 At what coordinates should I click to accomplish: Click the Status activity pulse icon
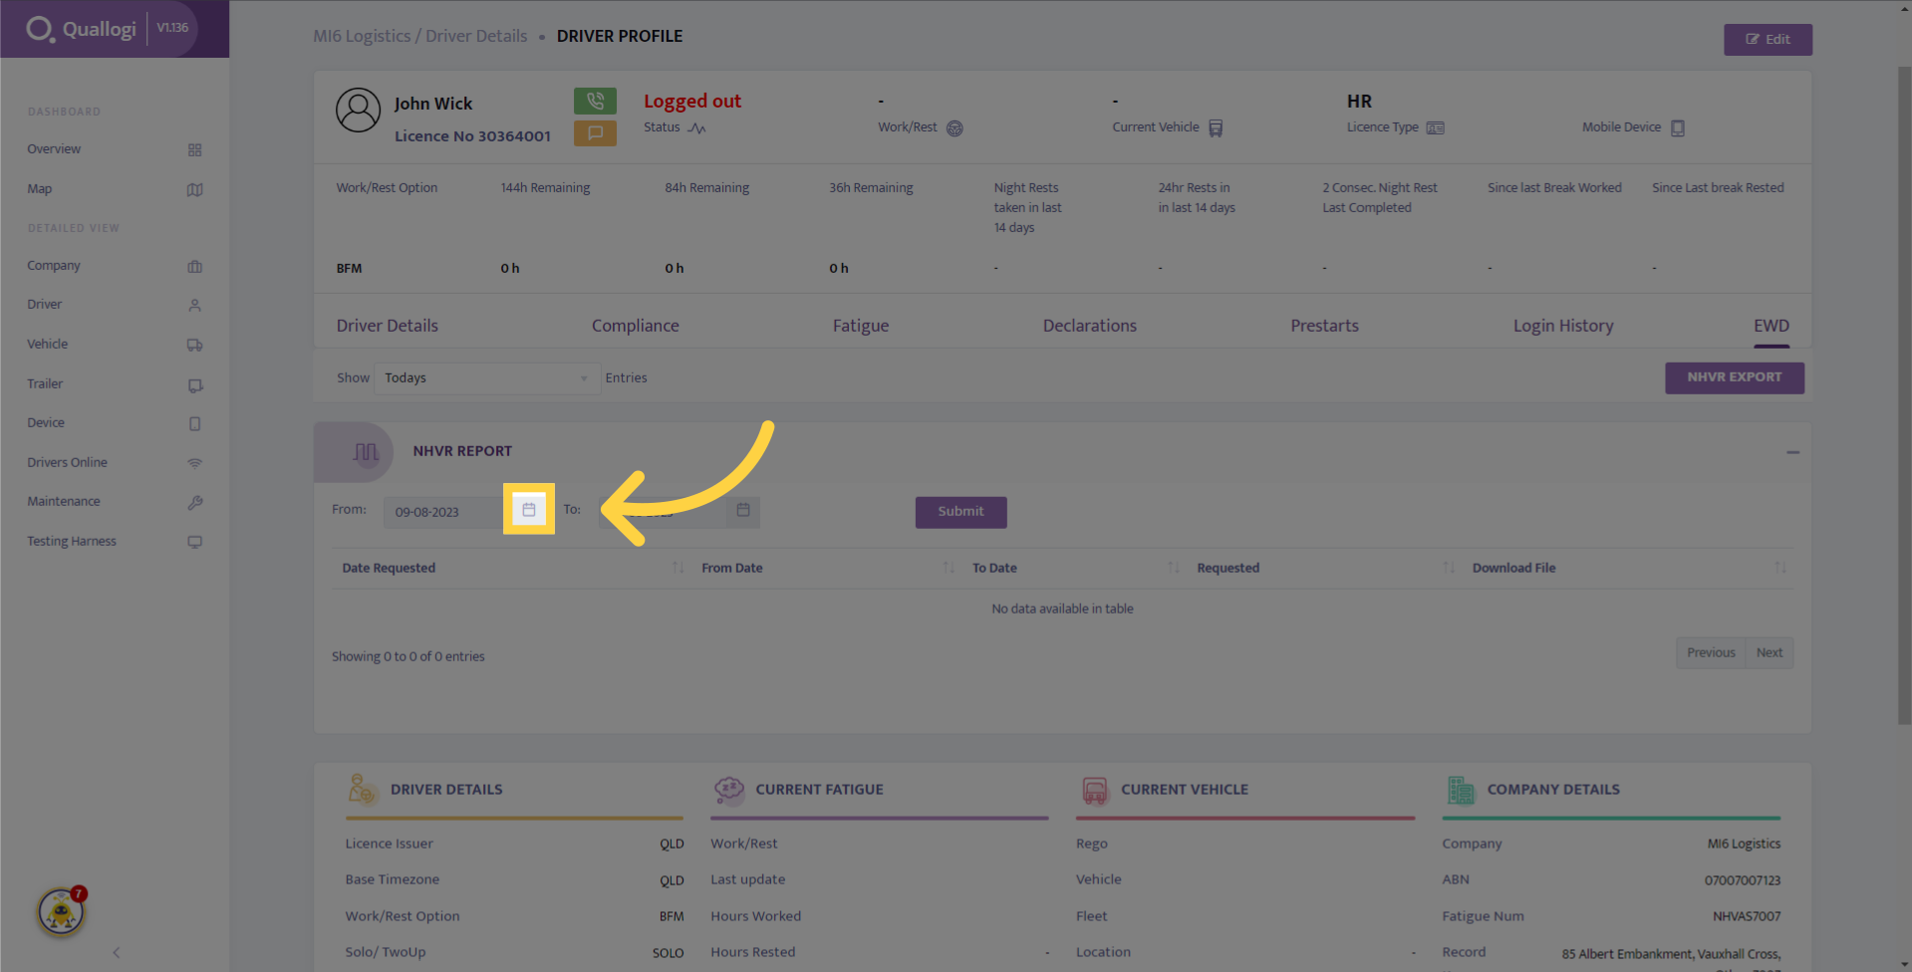point(696,128)
